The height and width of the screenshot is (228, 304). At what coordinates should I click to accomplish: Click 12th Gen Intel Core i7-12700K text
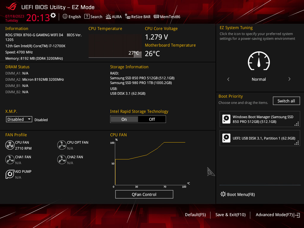[x=35, y=46]
